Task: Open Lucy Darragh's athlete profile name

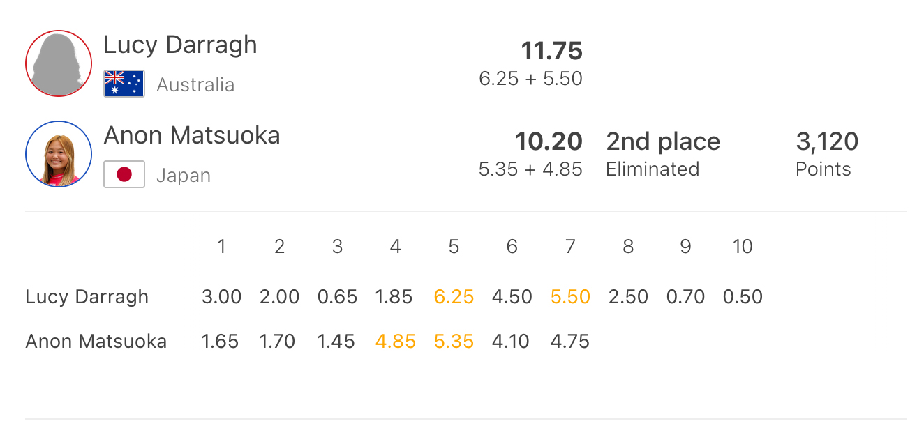Action: [x=180, y=45]
